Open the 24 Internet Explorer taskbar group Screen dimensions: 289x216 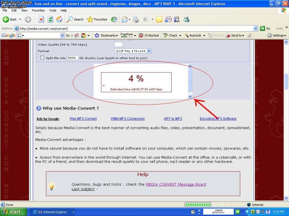tap(52, 212)
